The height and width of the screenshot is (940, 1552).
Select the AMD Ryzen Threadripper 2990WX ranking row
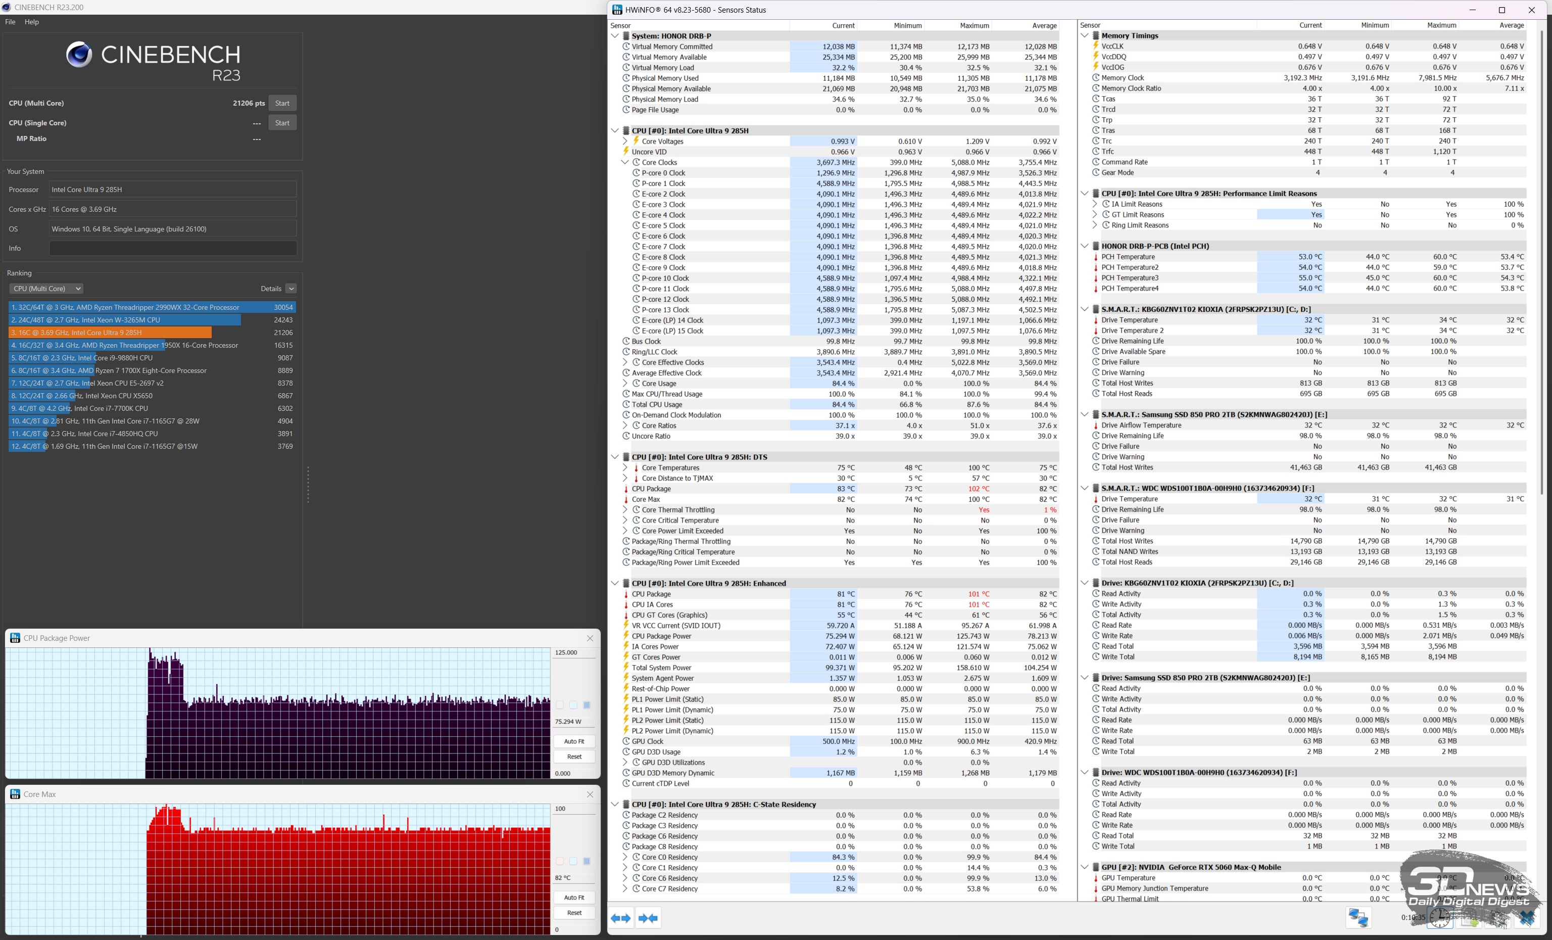152,307
